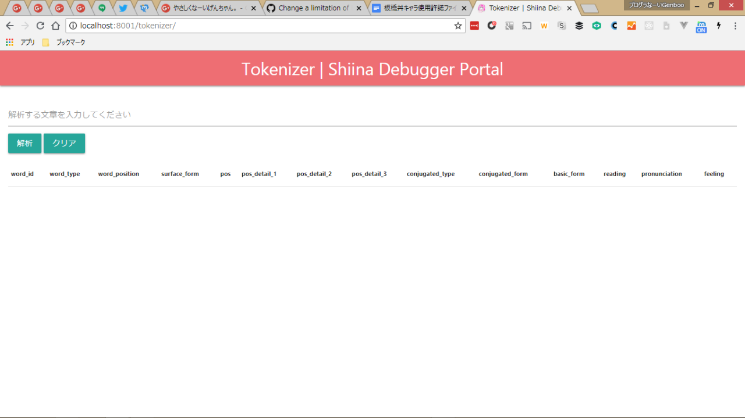Close the Tokenizer | Shiina Debugger tab
Image resolution: width=745 pixels, height=418 pixels.
(569, 8)
